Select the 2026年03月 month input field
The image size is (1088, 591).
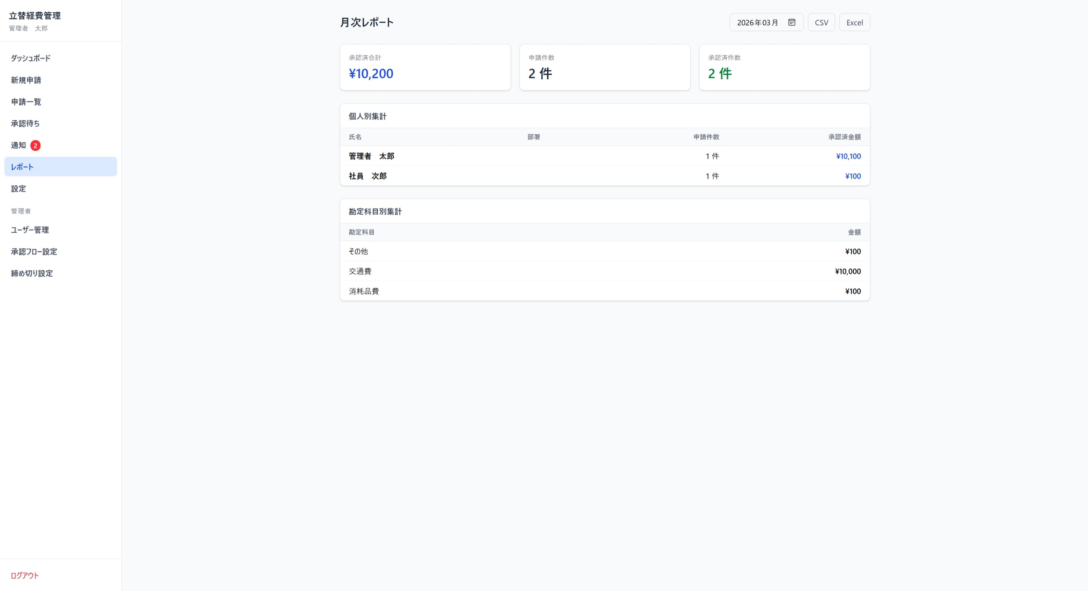757,22
